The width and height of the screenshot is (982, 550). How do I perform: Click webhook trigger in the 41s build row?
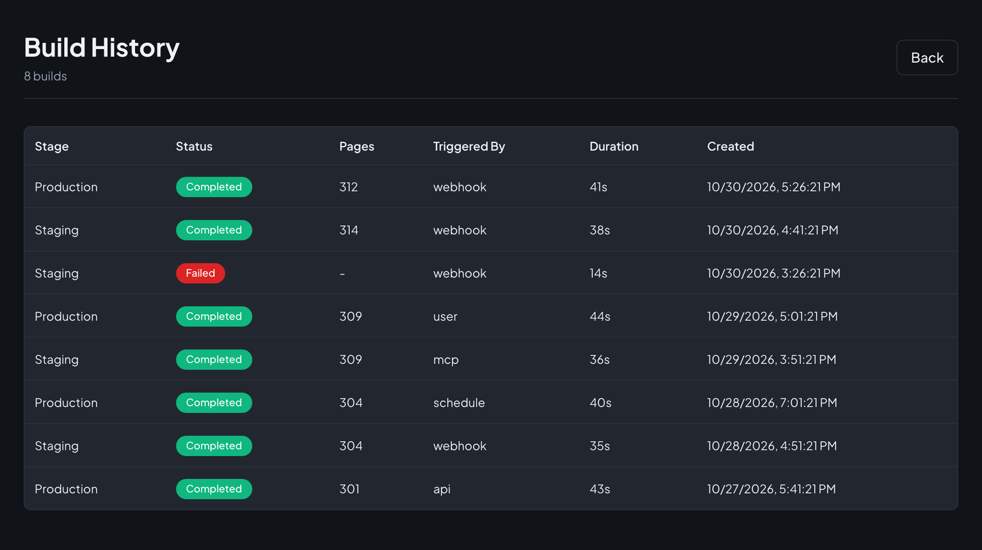point(460,187)
